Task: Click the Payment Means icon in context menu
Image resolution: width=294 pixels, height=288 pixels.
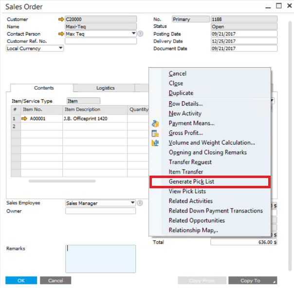Action: pos(155,124)
